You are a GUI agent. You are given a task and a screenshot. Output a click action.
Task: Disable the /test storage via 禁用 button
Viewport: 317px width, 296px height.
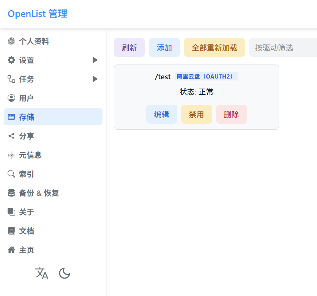(196, 114)
